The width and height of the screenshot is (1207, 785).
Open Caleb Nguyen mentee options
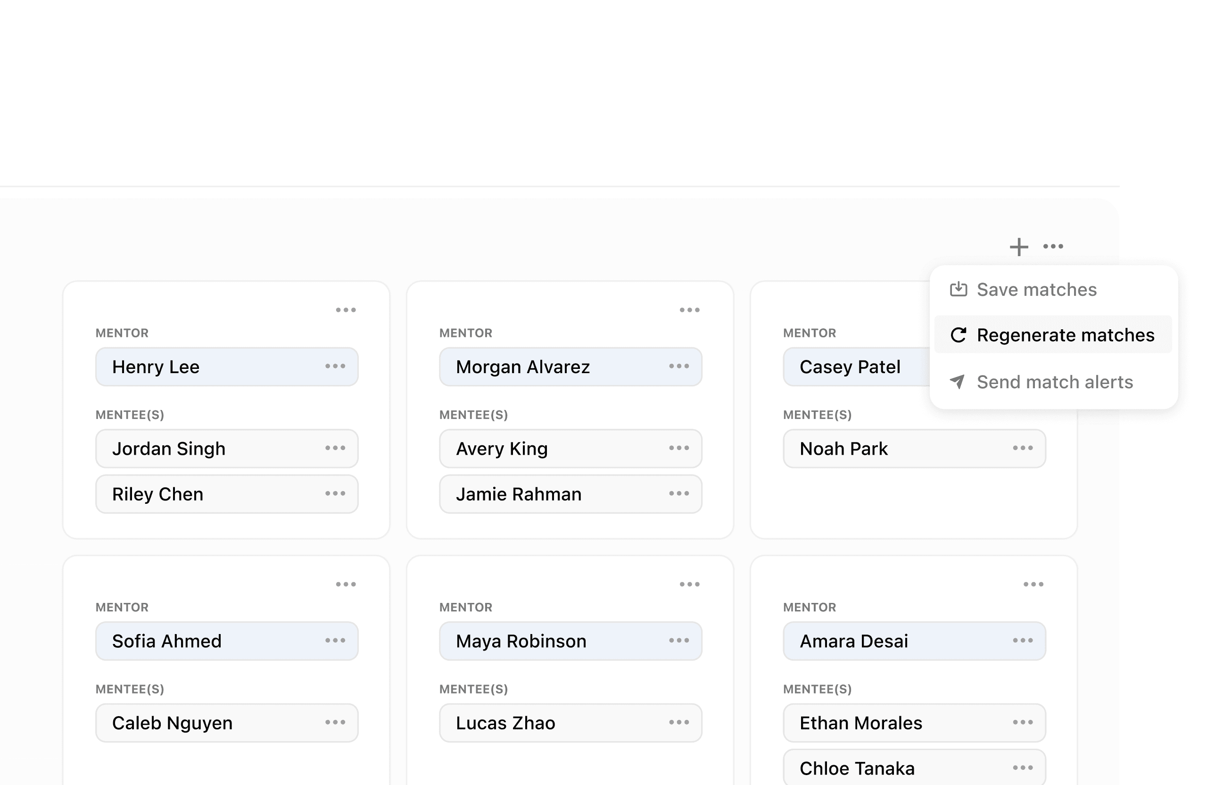pyautogui.click(x=335, y=723)
